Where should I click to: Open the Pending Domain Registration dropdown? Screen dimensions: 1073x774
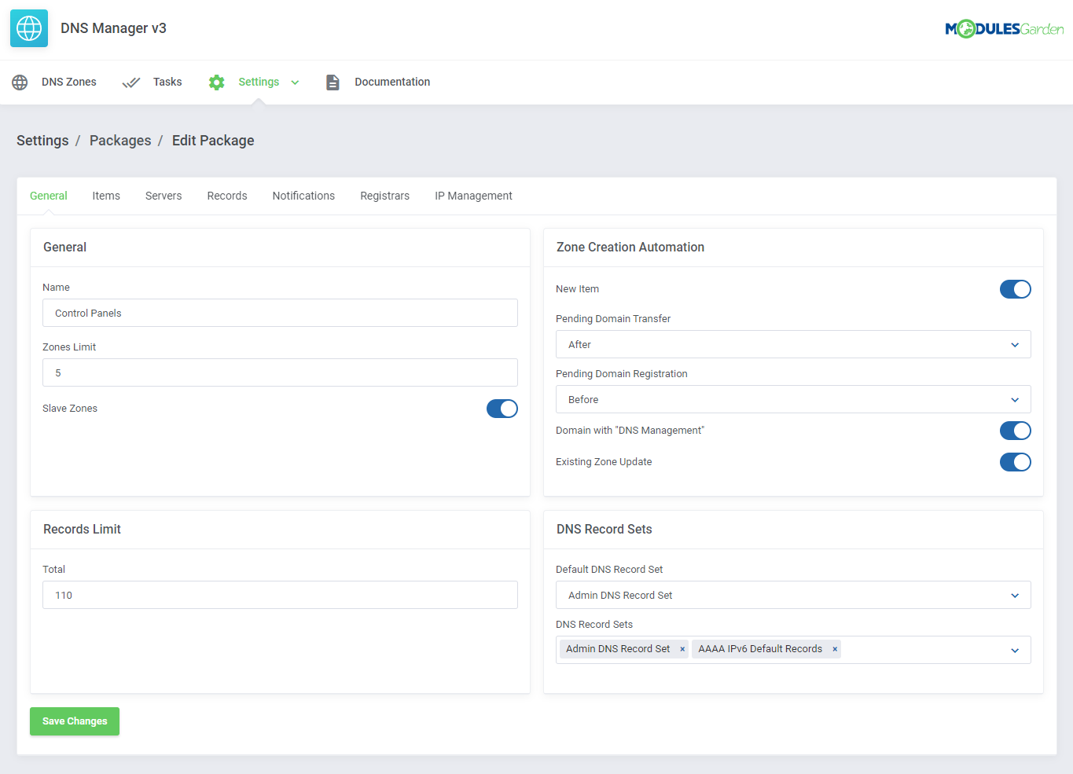(x=793, y=399)
